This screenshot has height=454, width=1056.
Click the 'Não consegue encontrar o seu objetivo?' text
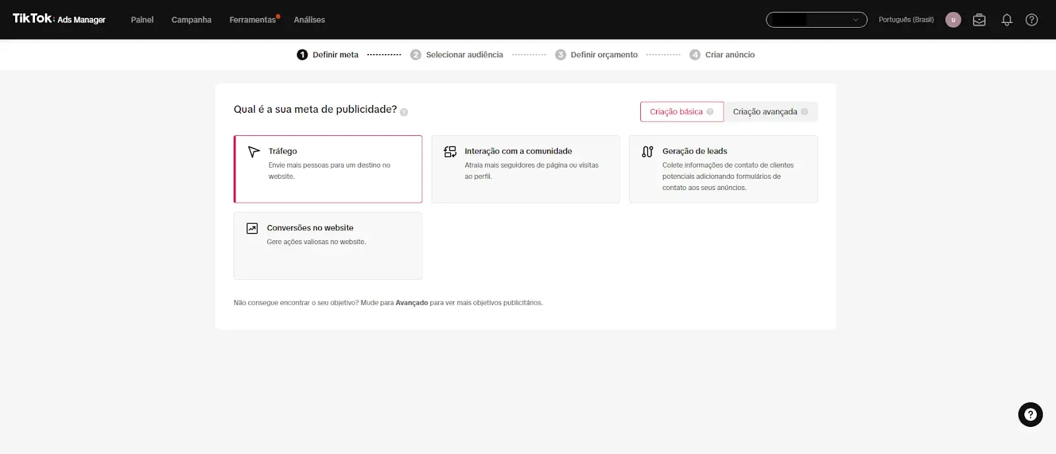[x=296, y=303]
